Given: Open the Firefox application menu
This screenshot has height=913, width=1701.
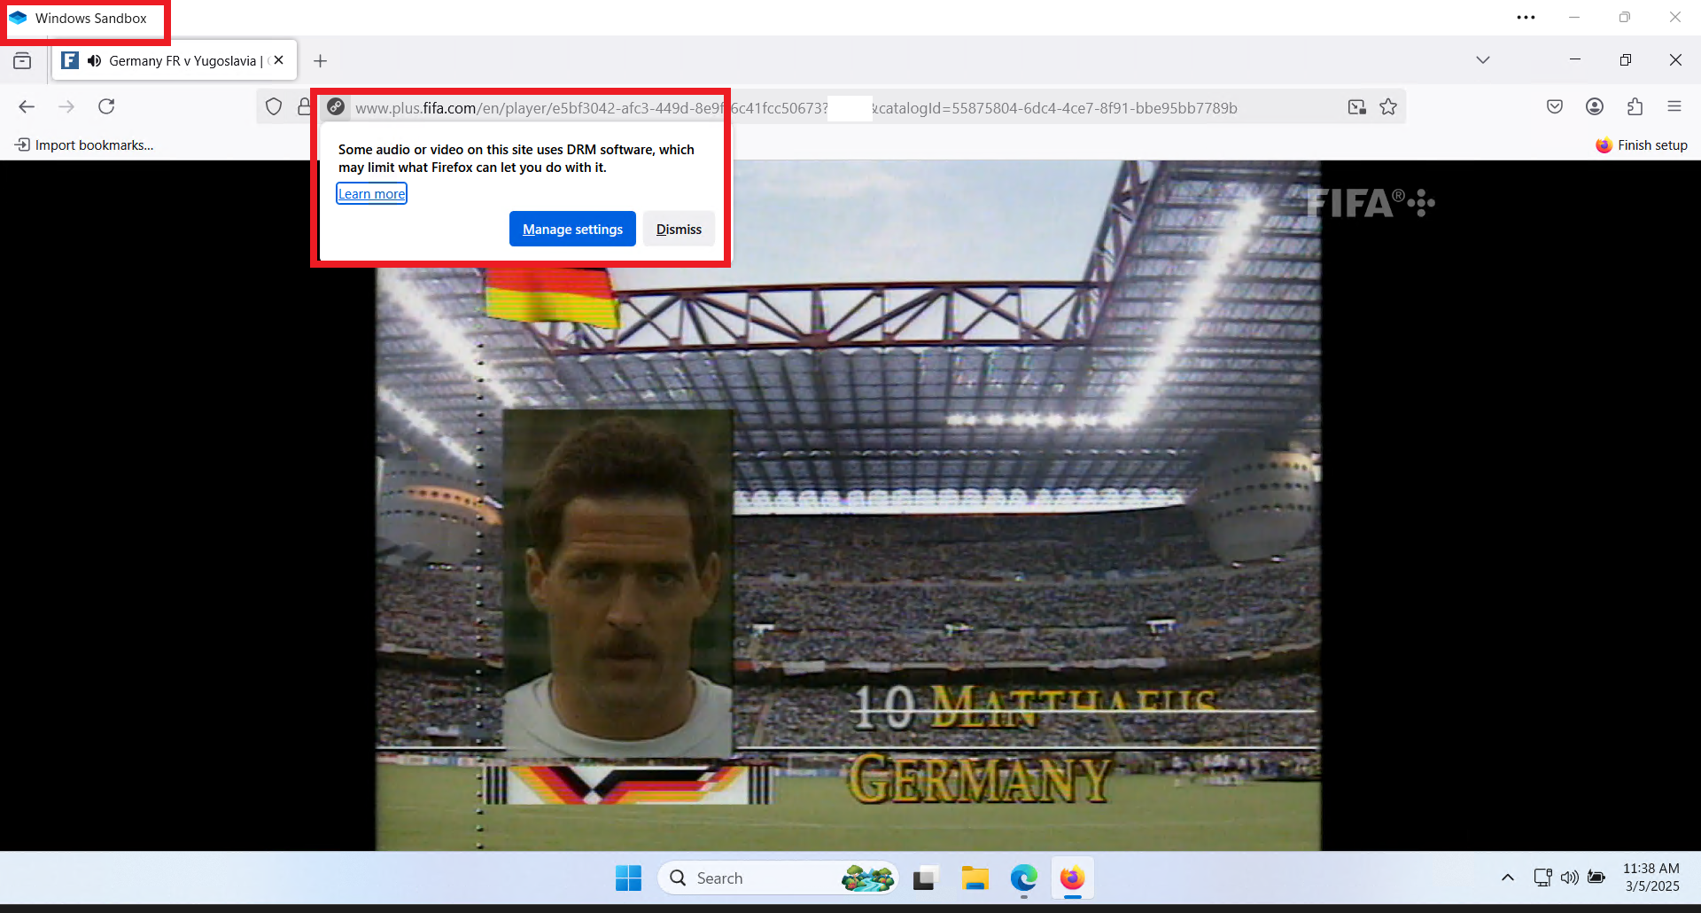Looking at the screenshot, I should [1674, 106].
